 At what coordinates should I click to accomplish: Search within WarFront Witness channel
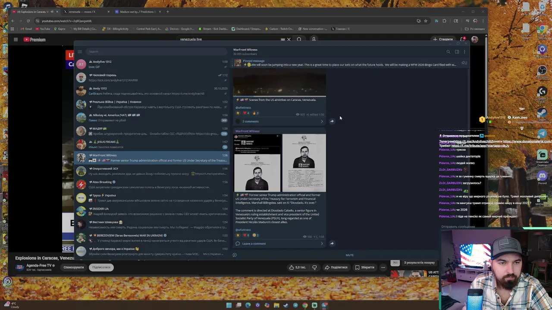[448, 52]
